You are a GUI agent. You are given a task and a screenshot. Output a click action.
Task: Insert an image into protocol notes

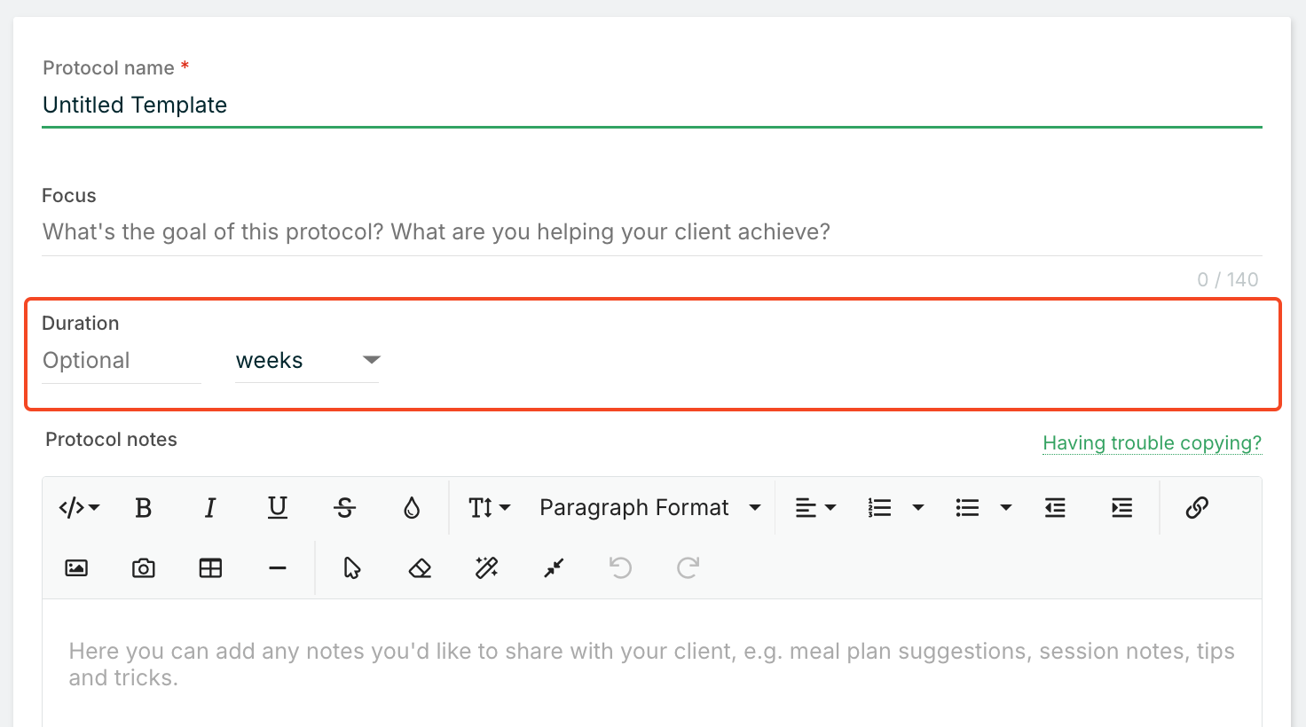[x=76, y=568]
